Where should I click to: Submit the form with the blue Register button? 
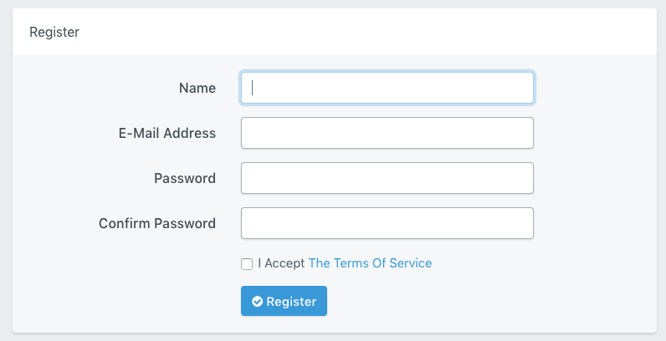click(x=284, y=301)
